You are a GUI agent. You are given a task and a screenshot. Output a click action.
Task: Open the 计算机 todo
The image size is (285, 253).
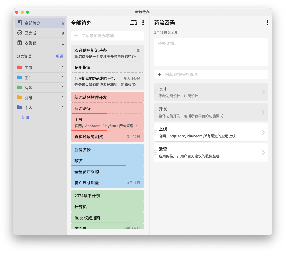107,207
